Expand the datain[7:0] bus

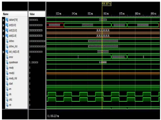pos(3,20)
